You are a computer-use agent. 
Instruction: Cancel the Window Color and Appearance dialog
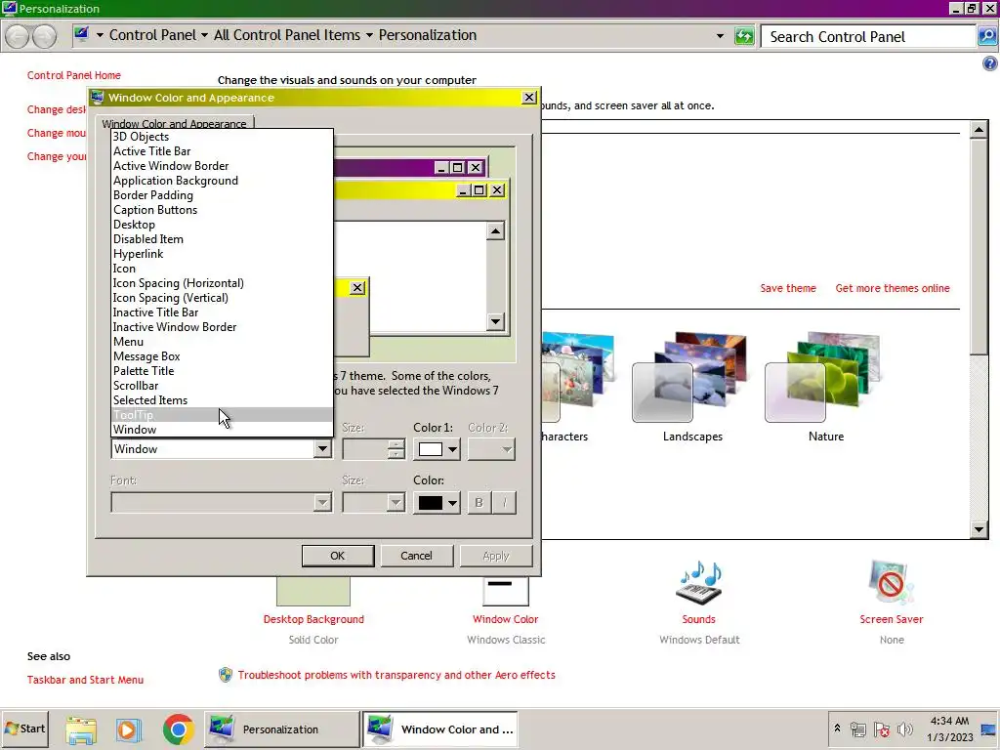tap(416, 556)
